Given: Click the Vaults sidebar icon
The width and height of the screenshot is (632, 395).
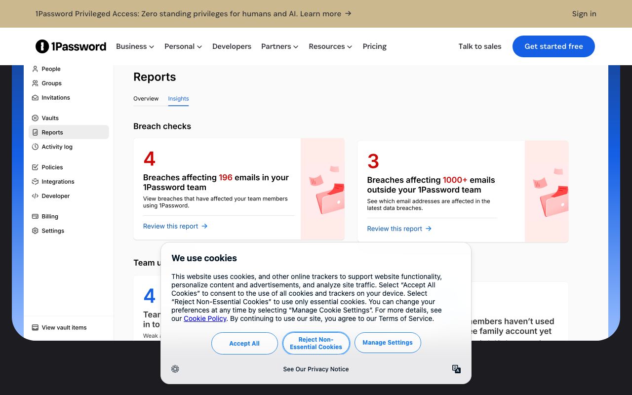Looking at the screenshot, I should (35, 118).
